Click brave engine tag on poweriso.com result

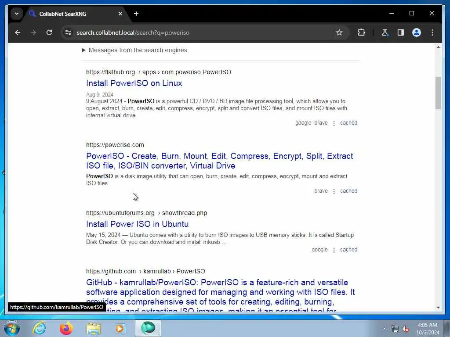pyautogui.click(x=321, y=191)
